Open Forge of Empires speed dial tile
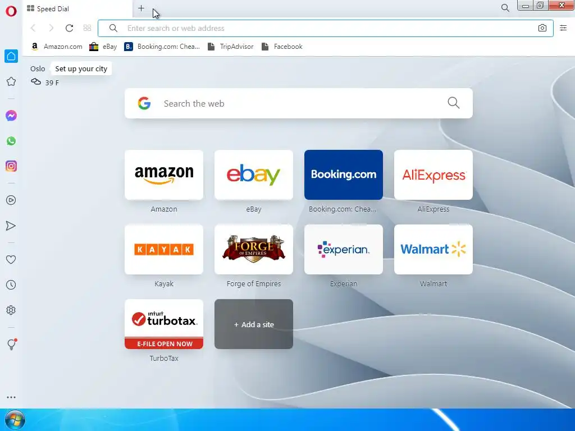The height and width of the screenshot is (431, 575). tap(254, 250)
